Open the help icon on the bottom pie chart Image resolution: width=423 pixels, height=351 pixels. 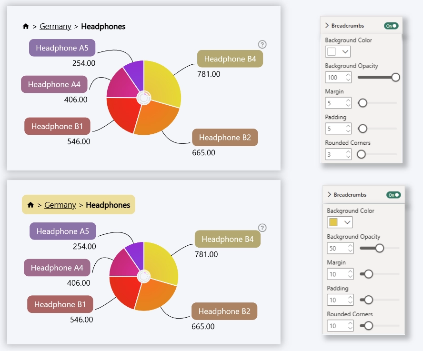262,228
